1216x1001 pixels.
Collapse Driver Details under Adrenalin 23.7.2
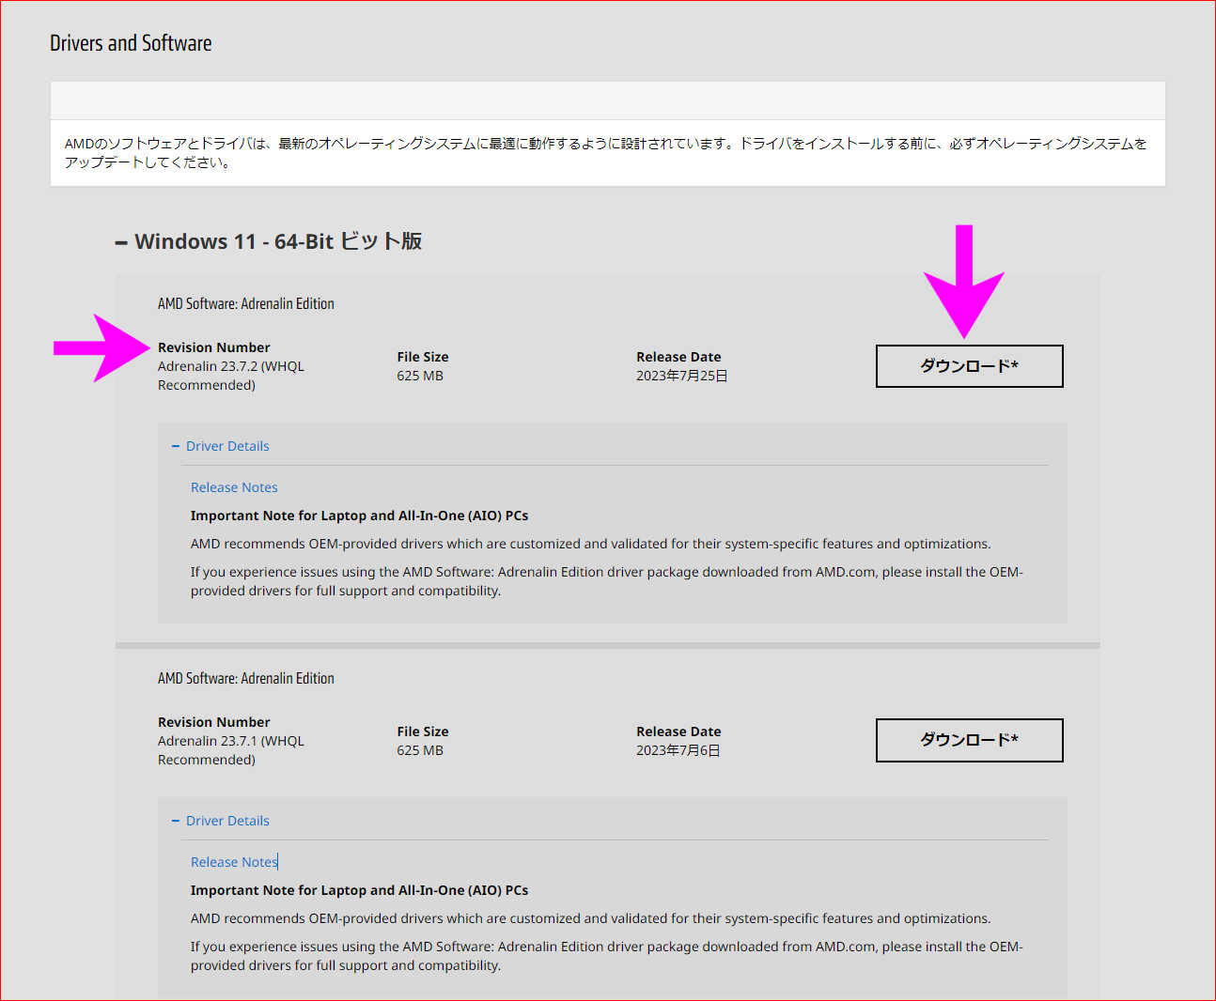point(221,446)
